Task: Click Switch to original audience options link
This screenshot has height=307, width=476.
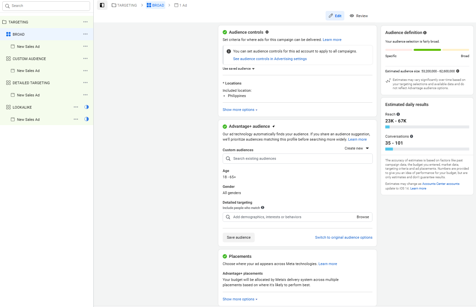Action: click(x=343, y=237)
